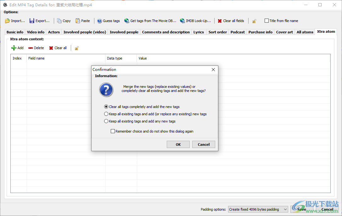Switch to the Lyrics tab
Viewport: 342px width, 216px height.
coord(199,32)
